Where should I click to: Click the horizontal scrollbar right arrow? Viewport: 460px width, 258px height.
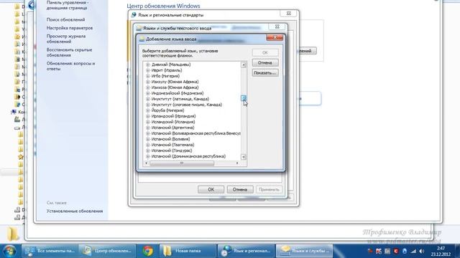pyautogui.click(x=237, y=163)
